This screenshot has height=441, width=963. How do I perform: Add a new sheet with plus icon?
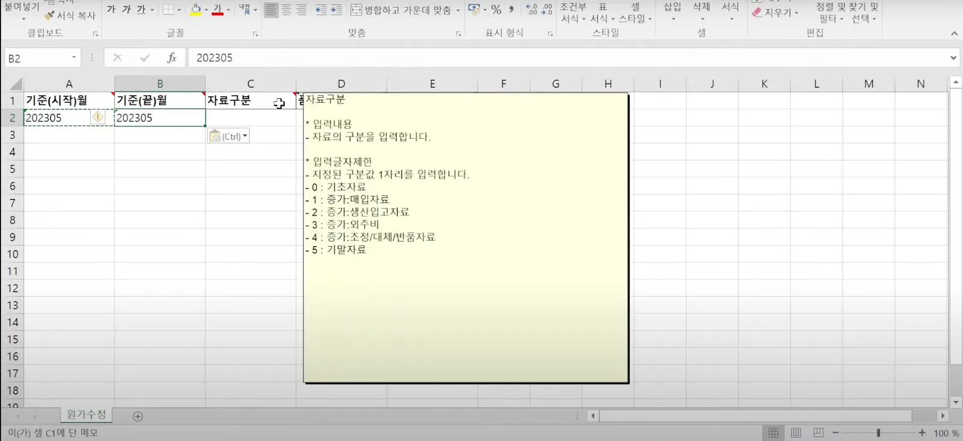click(x=138, y=416)
